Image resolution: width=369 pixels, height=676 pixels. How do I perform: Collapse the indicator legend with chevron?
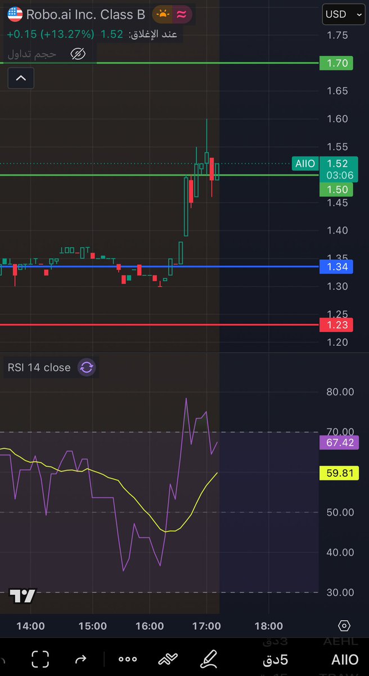click(x=21, y=78)
